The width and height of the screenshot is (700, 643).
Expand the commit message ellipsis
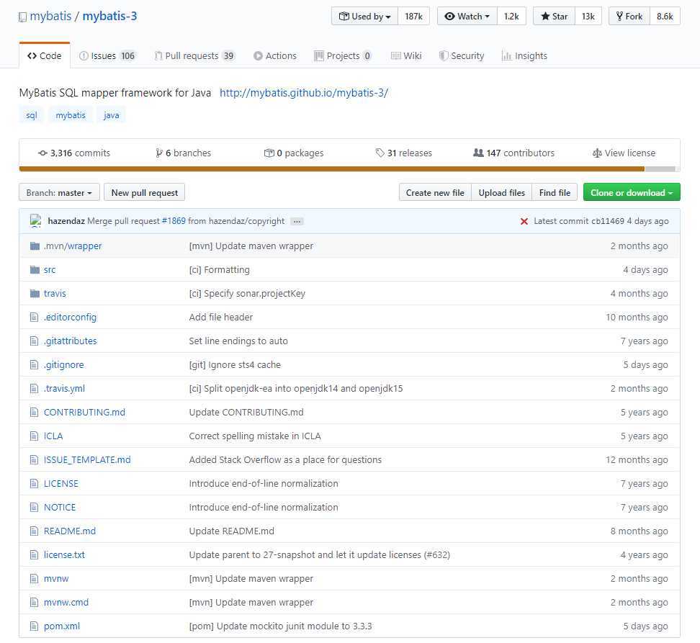[297, 221]
